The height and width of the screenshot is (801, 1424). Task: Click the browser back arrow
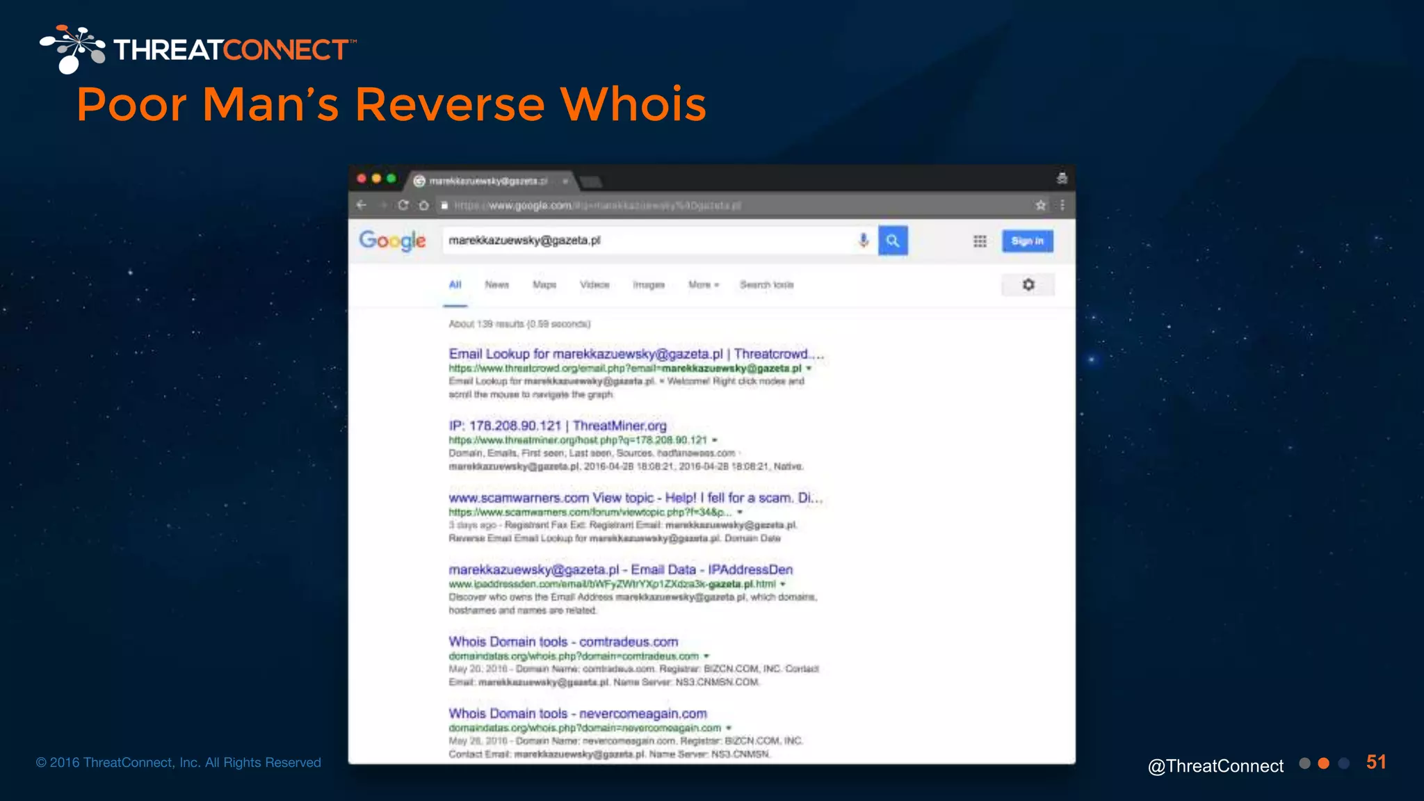[361, 205]
